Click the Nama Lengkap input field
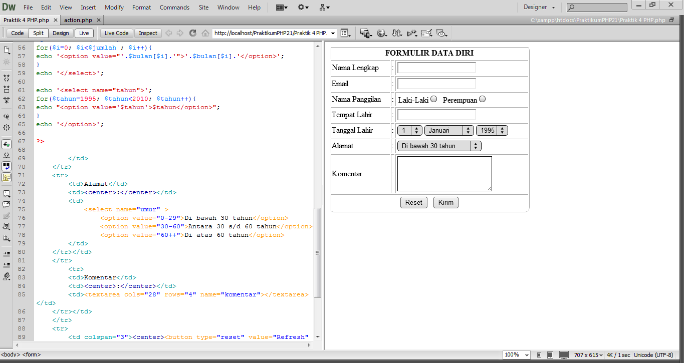 tap(436, 68)
